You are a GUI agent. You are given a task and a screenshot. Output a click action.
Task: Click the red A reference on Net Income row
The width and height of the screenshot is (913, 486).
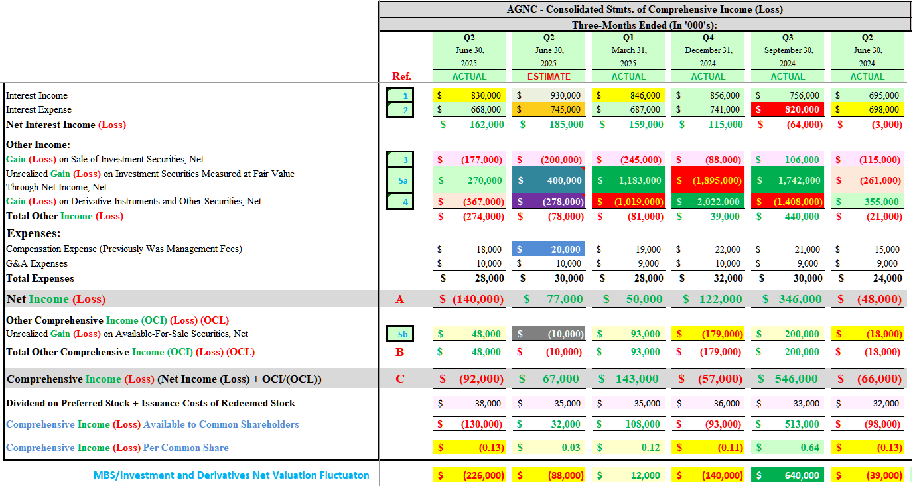(399, 299)
